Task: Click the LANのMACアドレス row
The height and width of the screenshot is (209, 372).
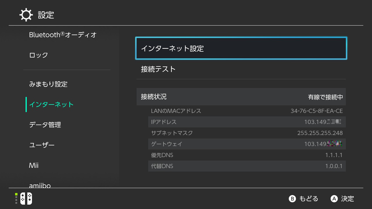Action: click(247, 111)
